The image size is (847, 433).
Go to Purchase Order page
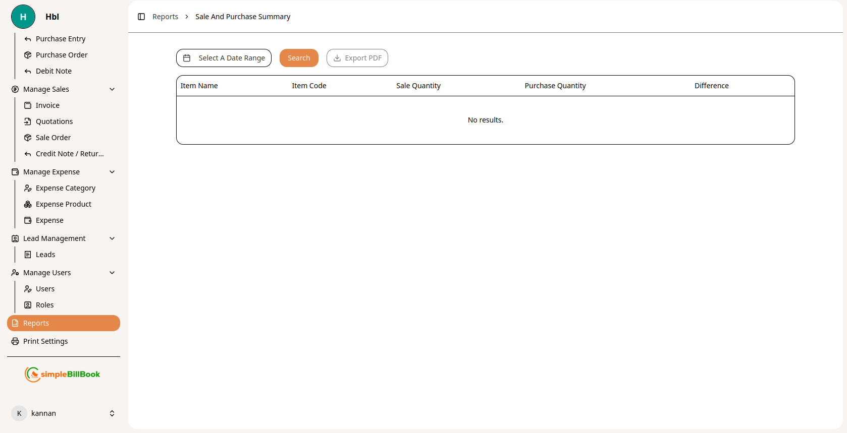point(62,55)
